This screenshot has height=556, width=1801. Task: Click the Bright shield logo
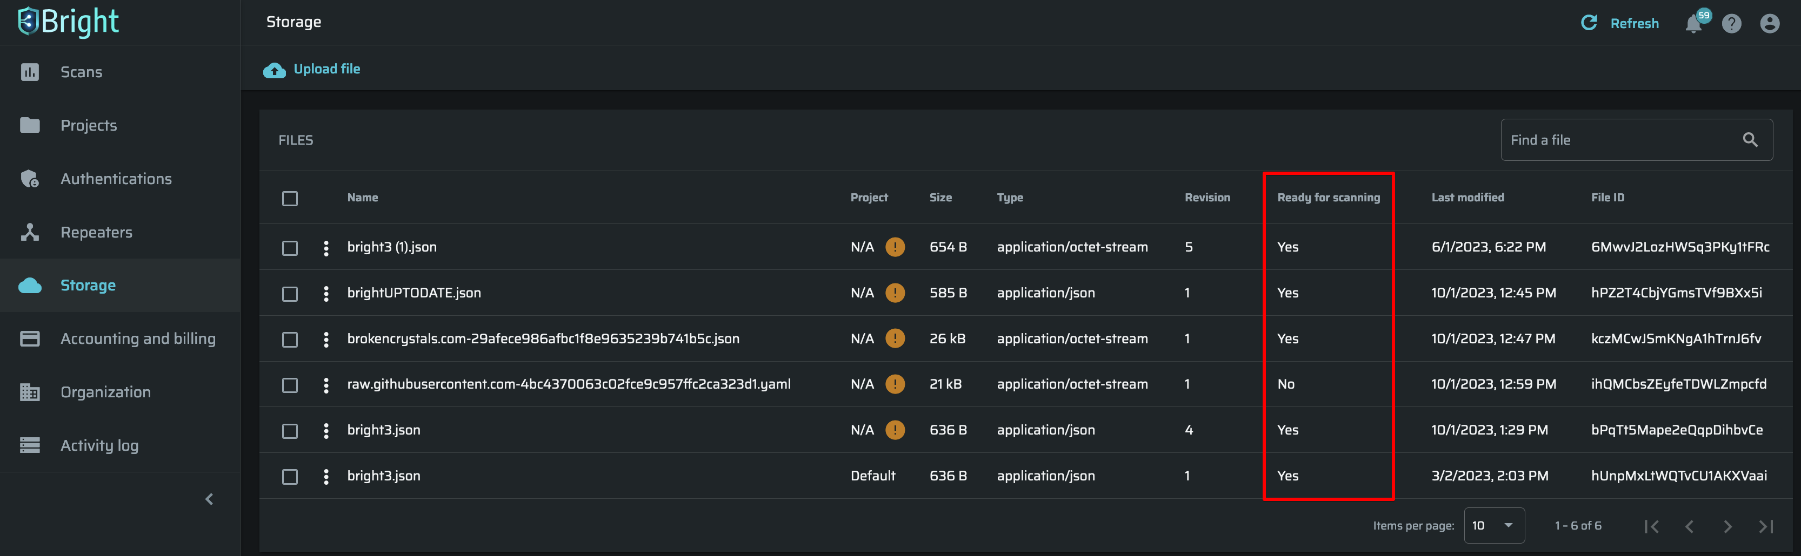click(28, 22)
